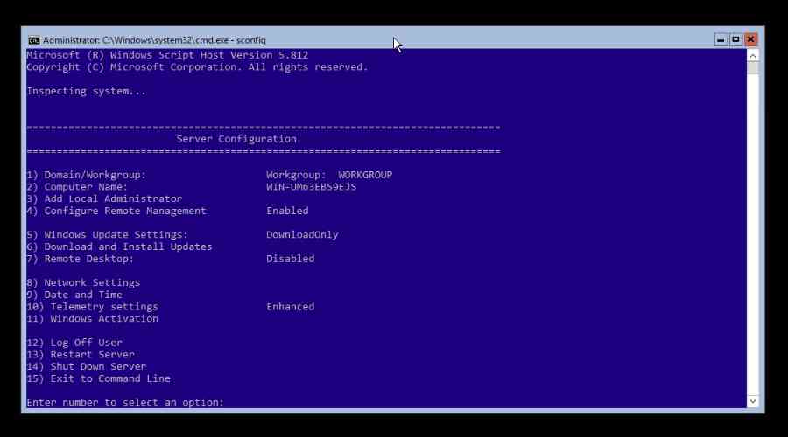Click the '3) Add Local Administrator' line

pyautogui.click(x=104, y=199)
